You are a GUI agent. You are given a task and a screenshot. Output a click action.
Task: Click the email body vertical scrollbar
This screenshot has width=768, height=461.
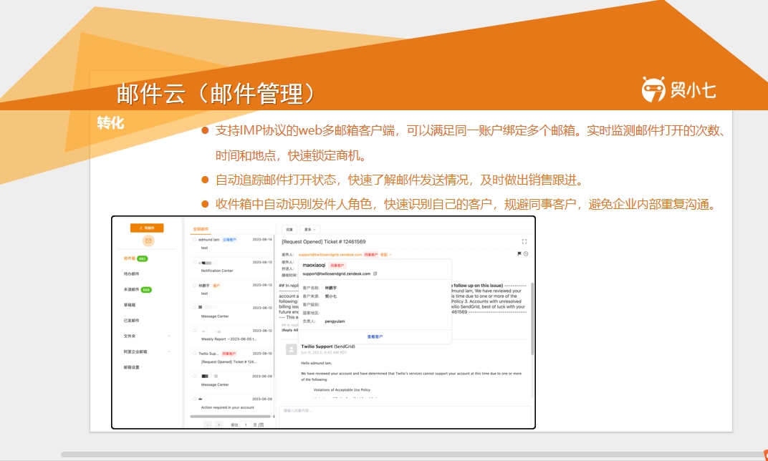[532, 318]
